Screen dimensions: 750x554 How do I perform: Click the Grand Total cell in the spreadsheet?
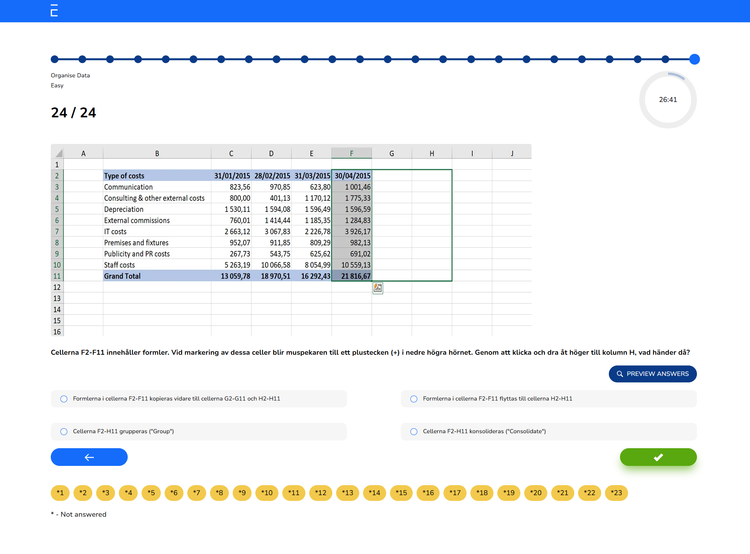tap(122, 276)
